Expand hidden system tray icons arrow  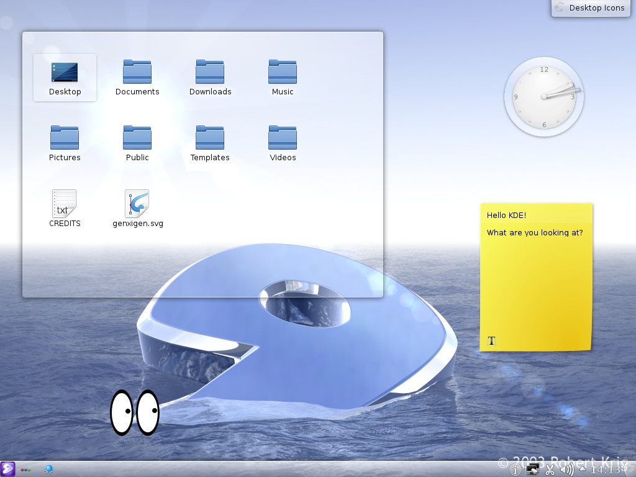pos(583,470)
